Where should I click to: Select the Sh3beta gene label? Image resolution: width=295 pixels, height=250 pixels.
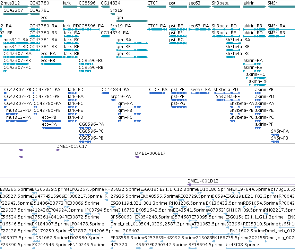click(x=220, y=3)
